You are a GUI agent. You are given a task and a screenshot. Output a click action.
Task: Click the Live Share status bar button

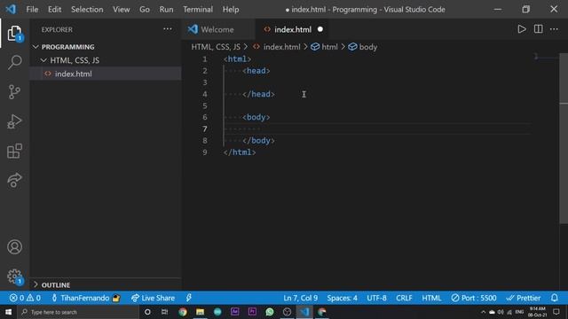(x=154, y=298)
